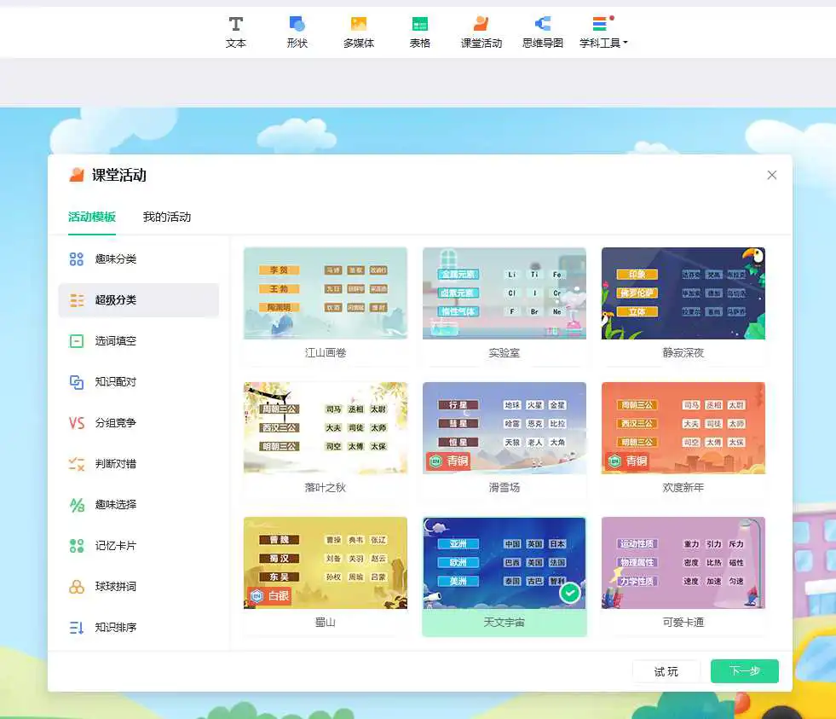This screenshot has height=719, width=836.
Task: Pick the 欢度新年 template thumbnail
Action: point(683,428)
